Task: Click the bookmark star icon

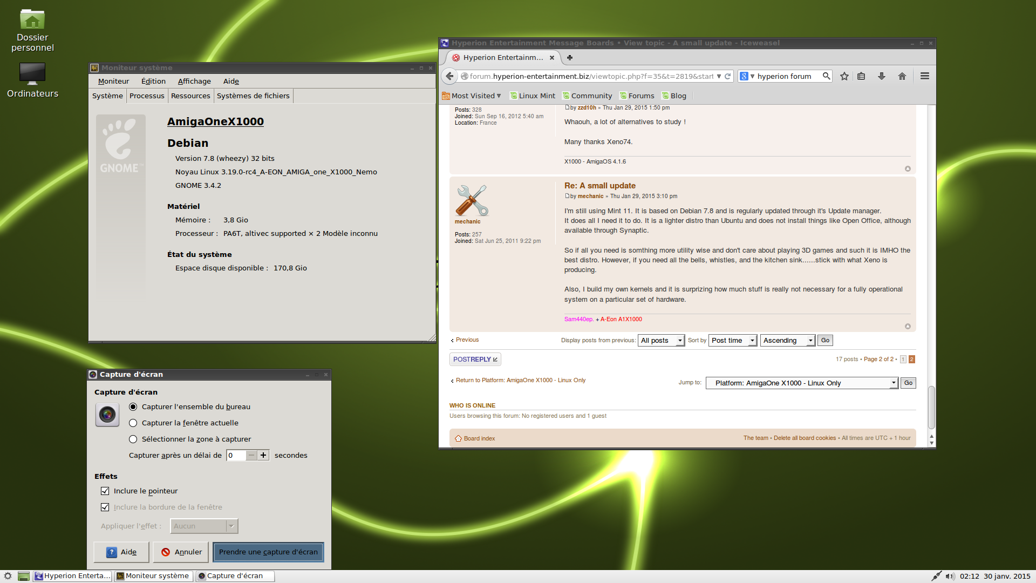Action: [844, 76]
